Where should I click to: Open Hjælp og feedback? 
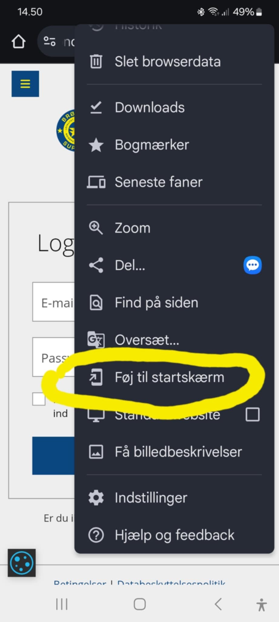point(174,535)
